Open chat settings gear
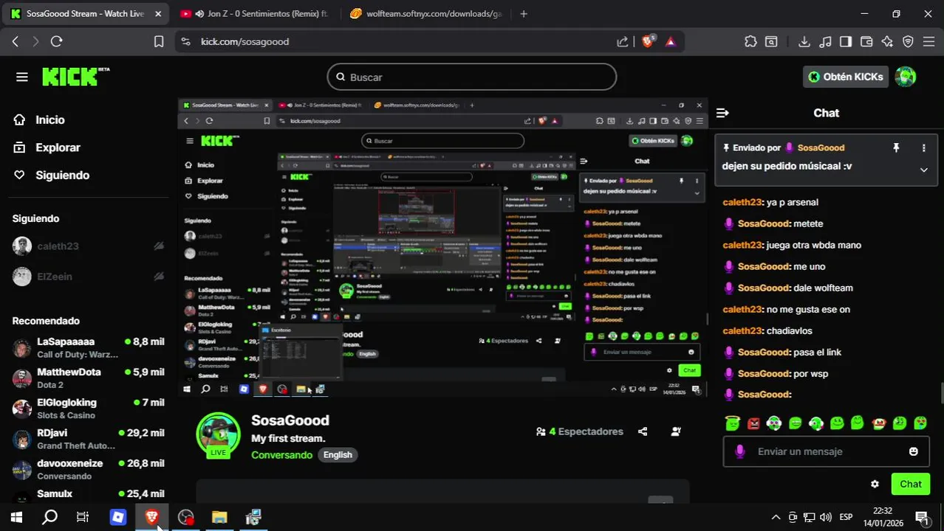The height and width of the screenshot is (531, 944). [875, 484]
